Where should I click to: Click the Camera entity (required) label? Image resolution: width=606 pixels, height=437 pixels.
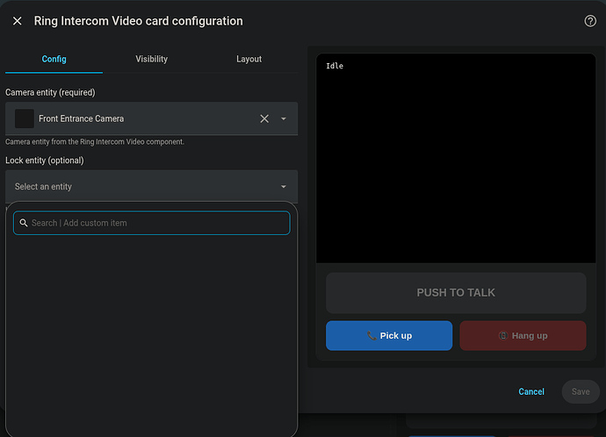click(x=50, y=92)
